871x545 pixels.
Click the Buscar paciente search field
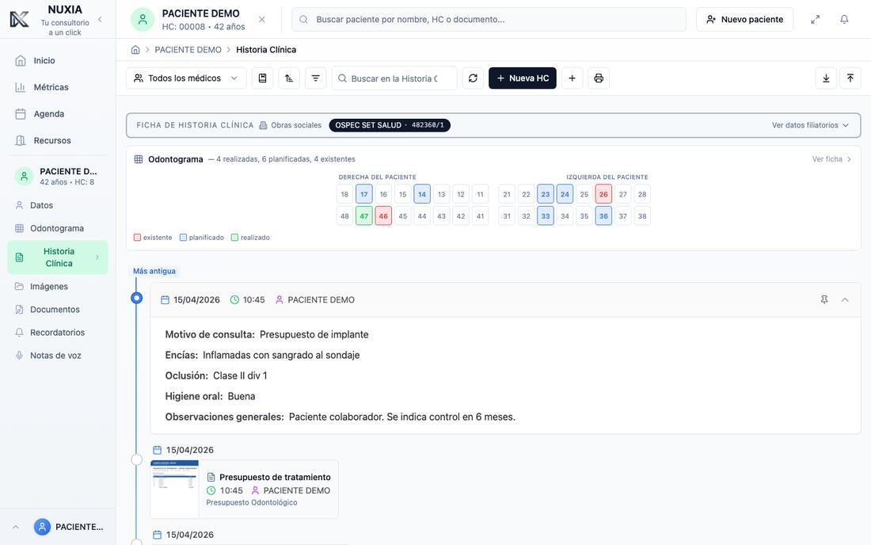click(489, 20)
